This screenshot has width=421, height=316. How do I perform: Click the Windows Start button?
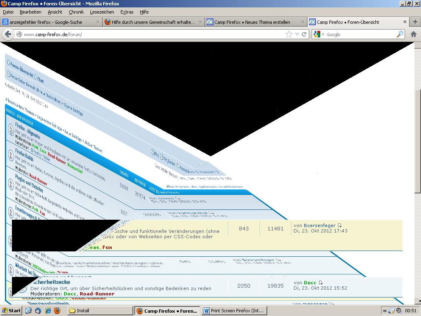click(11, 311)
